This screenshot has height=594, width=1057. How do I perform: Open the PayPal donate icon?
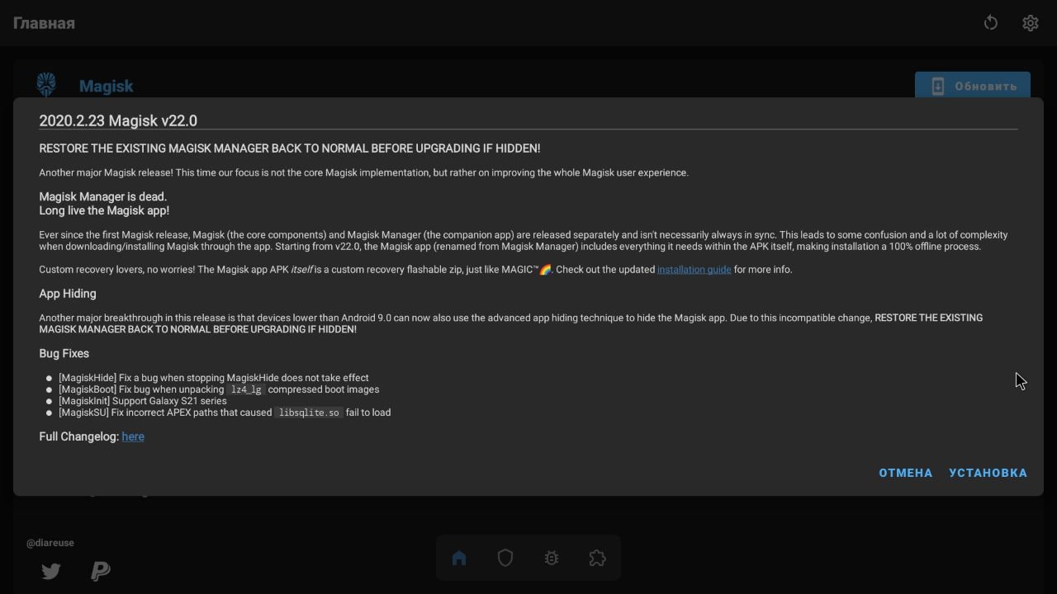101,571
